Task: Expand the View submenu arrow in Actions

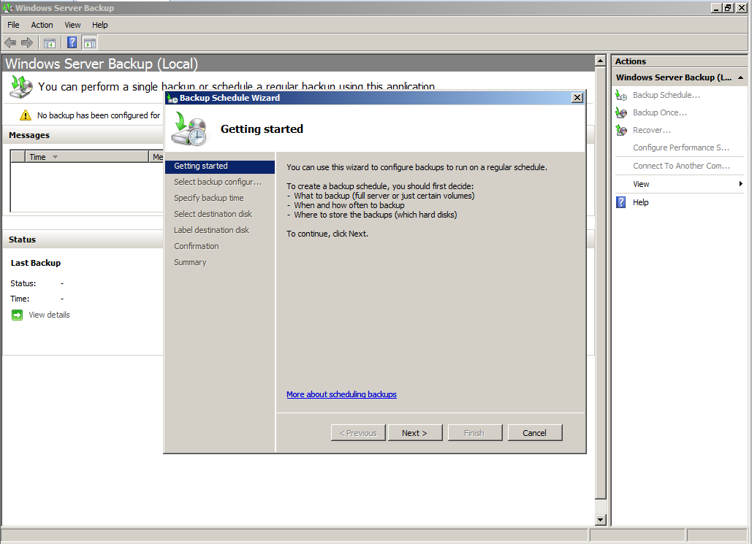Action: point(740,184)
